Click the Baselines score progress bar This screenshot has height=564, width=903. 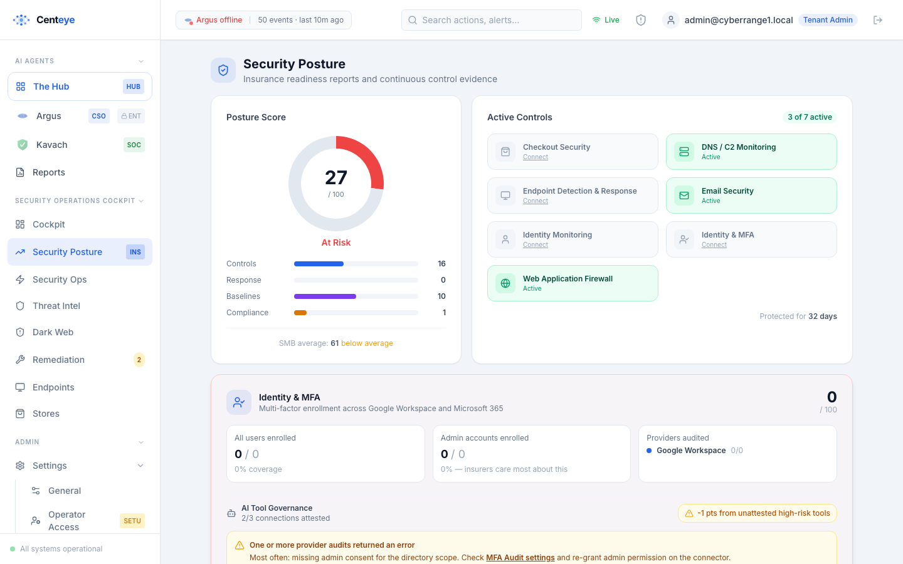click(x=356, y=296)
